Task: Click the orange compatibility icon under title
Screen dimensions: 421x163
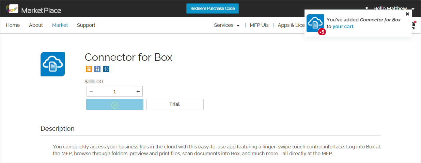Action: [89, 69]
